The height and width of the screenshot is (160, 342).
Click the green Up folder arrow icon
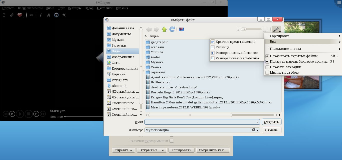pos(164,30)
